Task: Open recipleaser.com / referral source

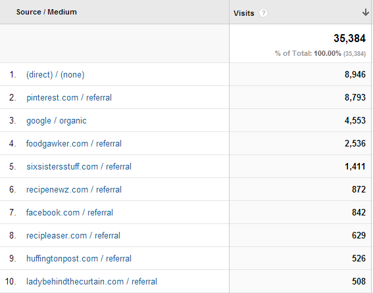Action: click(73, 235)
